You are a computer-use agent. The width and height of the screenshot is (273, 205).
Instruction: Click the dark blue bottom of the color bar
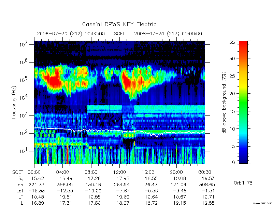coord(243,160)
